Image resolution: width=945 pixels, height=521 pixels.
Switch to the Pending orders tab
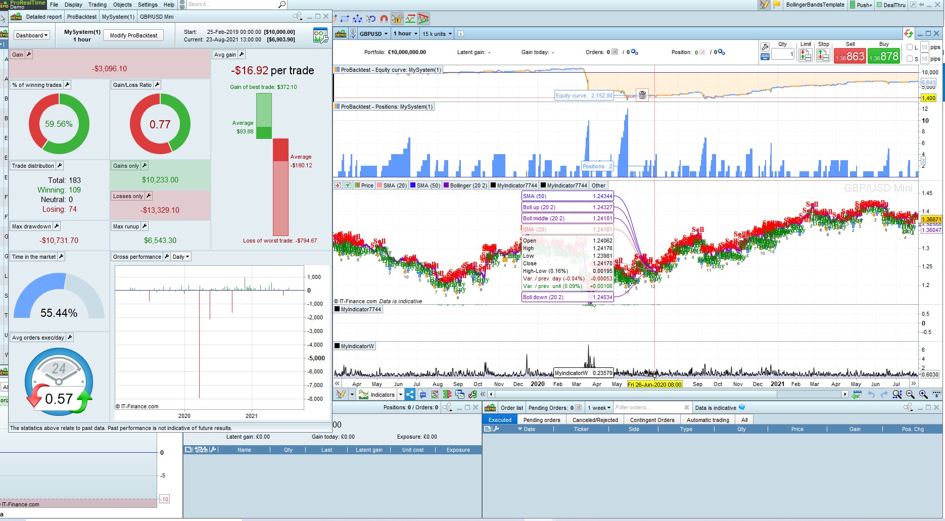(x=542, y=420)
